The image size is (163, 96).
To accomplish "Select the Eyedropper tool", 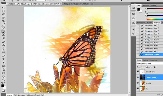I will point(3,25).
